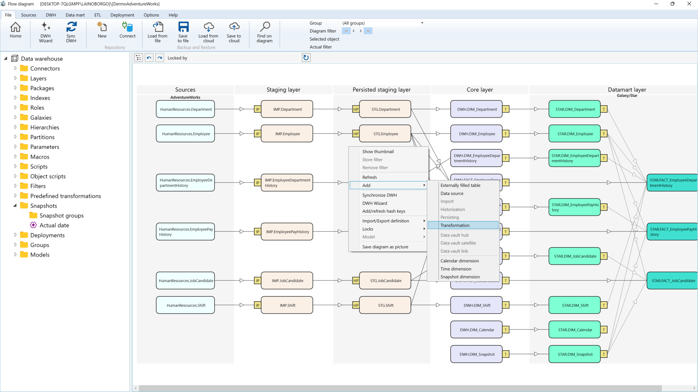Click Refresh in context menu
This screenshot has height=392, width=698.
388,177
